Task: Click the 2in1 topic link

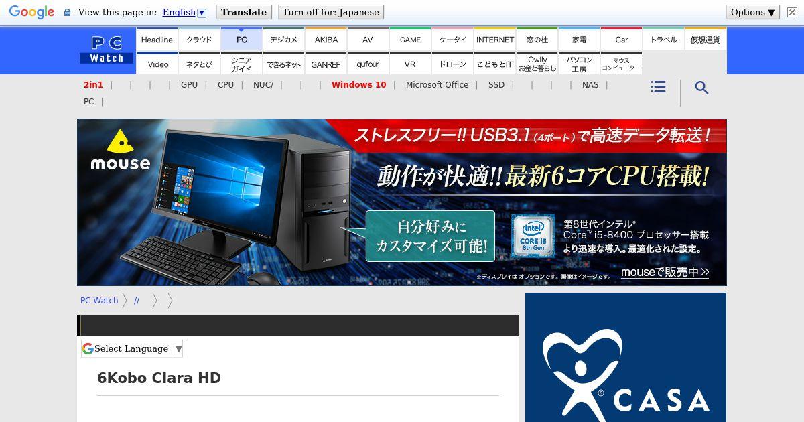Action: click(93, 85)
